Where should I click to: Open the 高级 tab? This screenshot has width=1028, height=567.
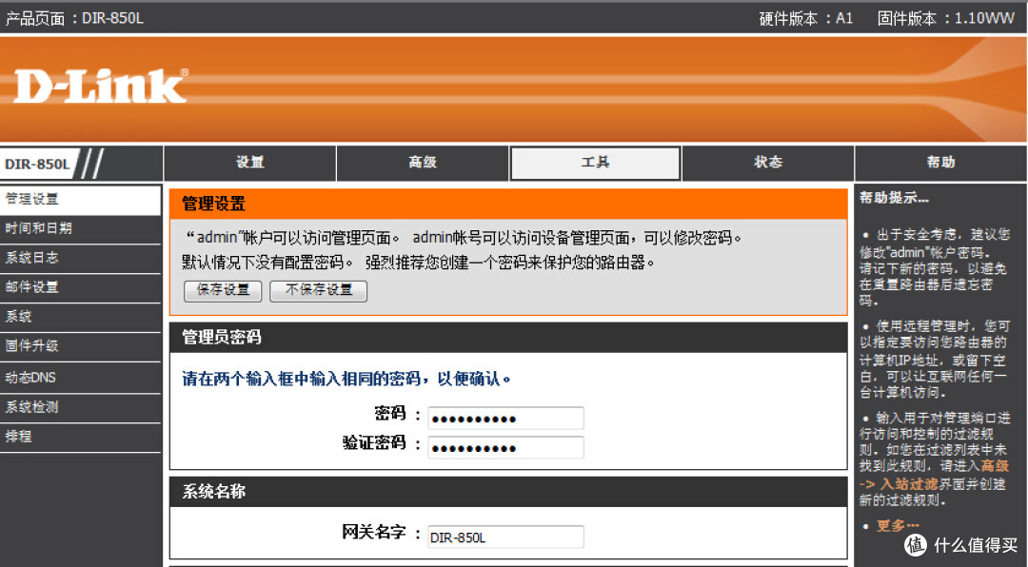[x=423, y=163]
